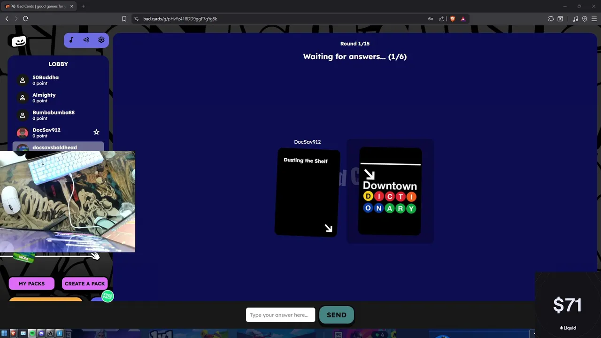601x338 pixels.
Task: Click 'Waiting for answers... (1/6)' text
Action: 355,56
